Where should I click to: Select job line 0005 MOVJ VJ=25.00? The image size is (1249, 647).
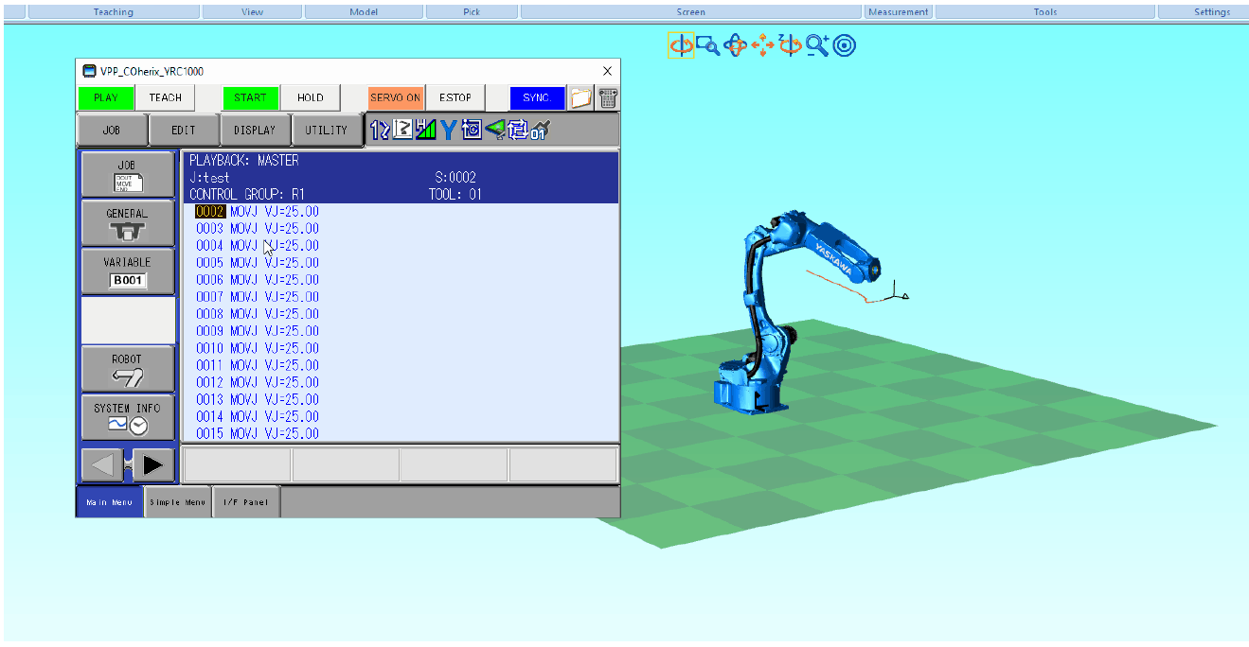pyautogui.click(x=258, y=263)
